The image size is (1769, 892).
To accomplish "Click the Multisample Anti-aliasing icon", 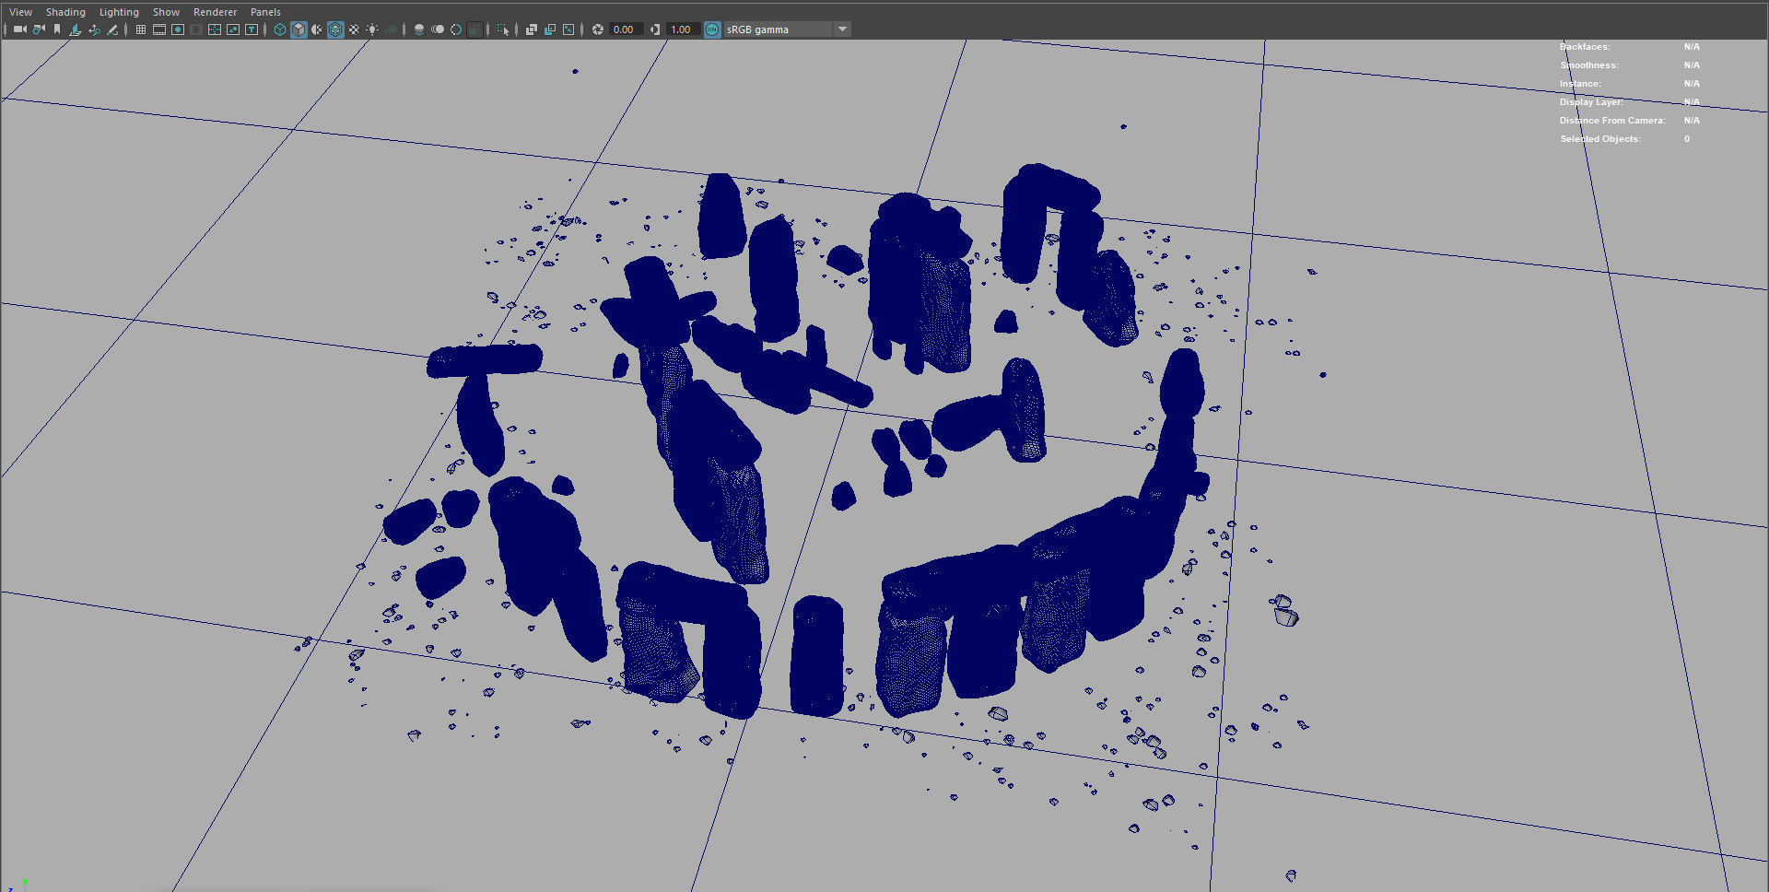I will pos(456,29).
